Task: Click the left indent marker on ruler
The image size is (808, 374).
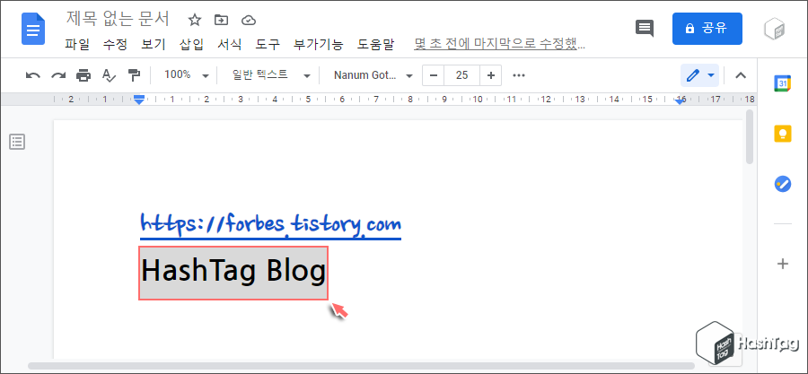Action: point(138,100)
